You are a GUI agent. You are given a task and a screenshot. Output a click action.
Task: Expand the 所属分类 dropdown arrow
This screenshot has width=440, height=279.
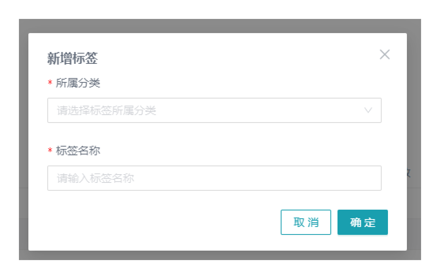tap(368, 110)
